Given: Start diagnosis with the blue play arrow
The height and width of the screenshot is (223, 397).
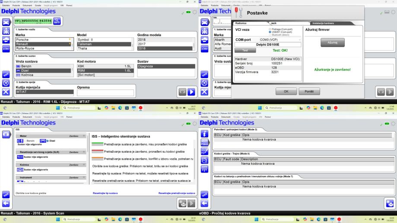Looking at the screenshot, I should point(191,92).
